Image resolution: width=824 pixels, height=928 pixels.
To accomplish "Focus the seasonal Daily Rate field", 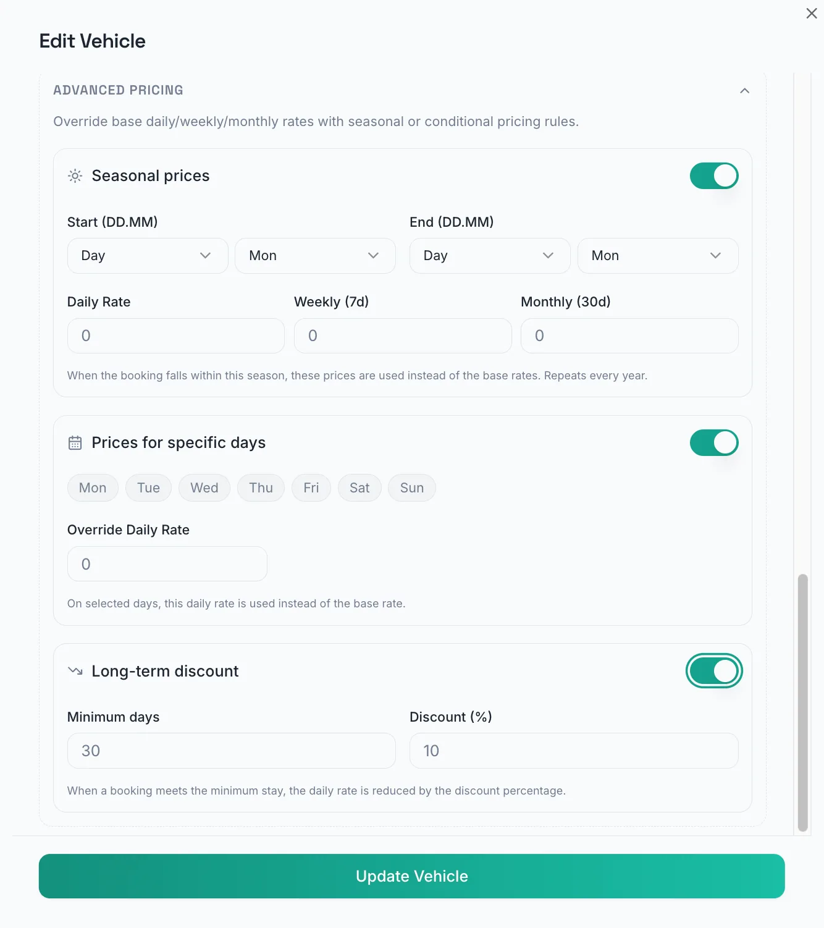I will pyautogui.click(x=176, y=336).
